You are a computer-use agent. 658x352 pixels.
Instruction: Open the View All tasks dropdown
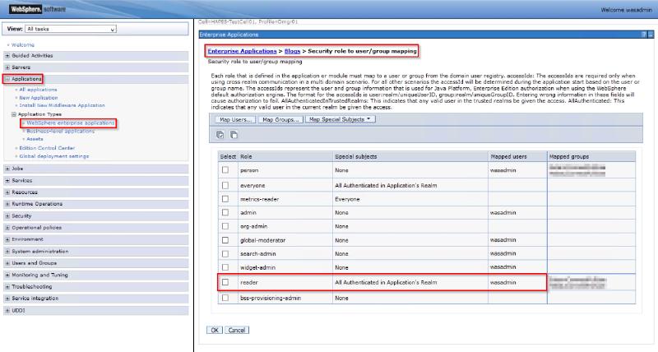71,29
